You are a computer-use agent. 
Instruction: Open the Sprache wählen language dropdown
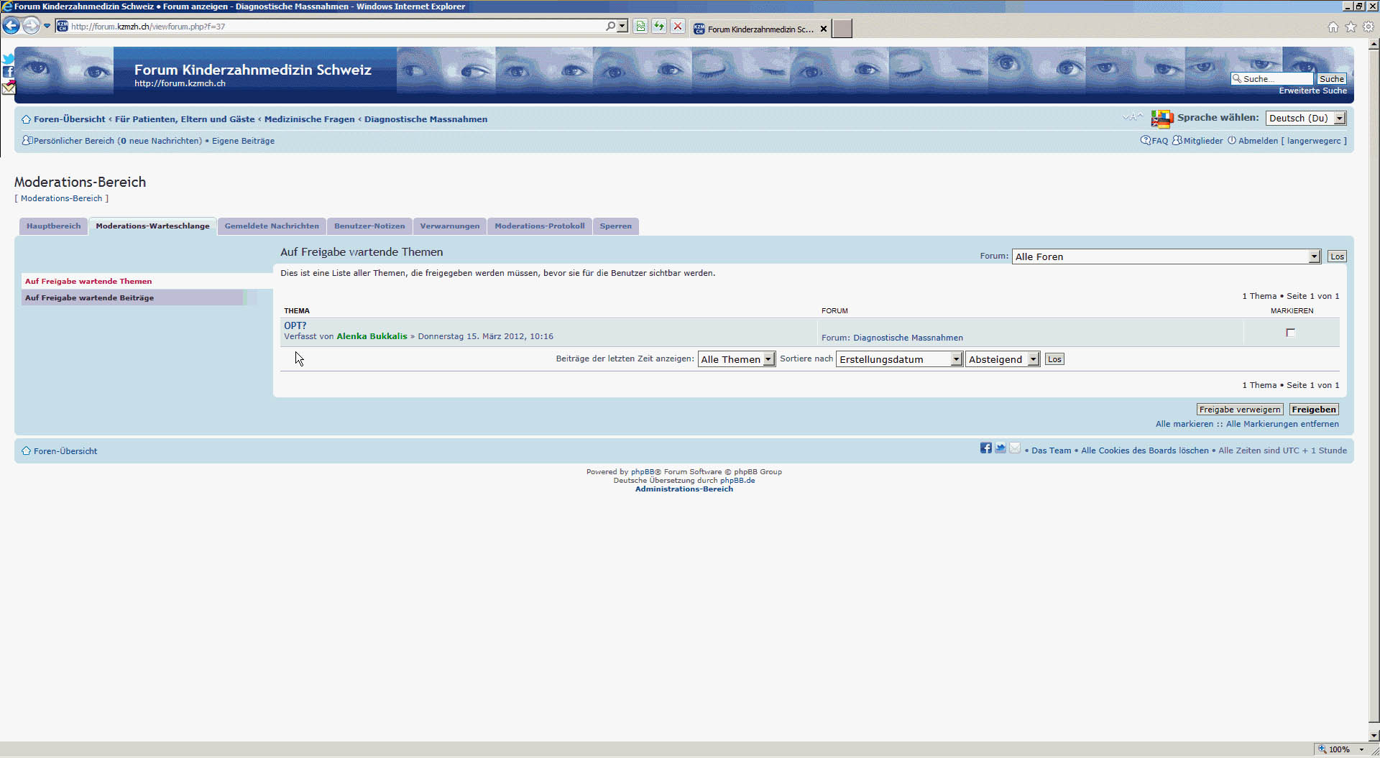tap(1305, 119)
